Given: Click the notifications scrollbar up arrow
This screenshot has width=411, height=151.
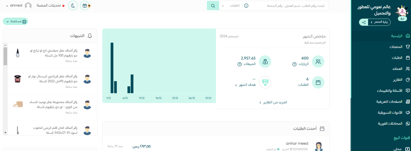Looking at the screenshot, I should click(x=5, y=45).
